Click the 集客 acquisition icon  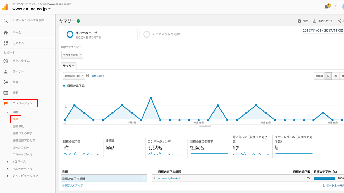(x=6, y=82)
